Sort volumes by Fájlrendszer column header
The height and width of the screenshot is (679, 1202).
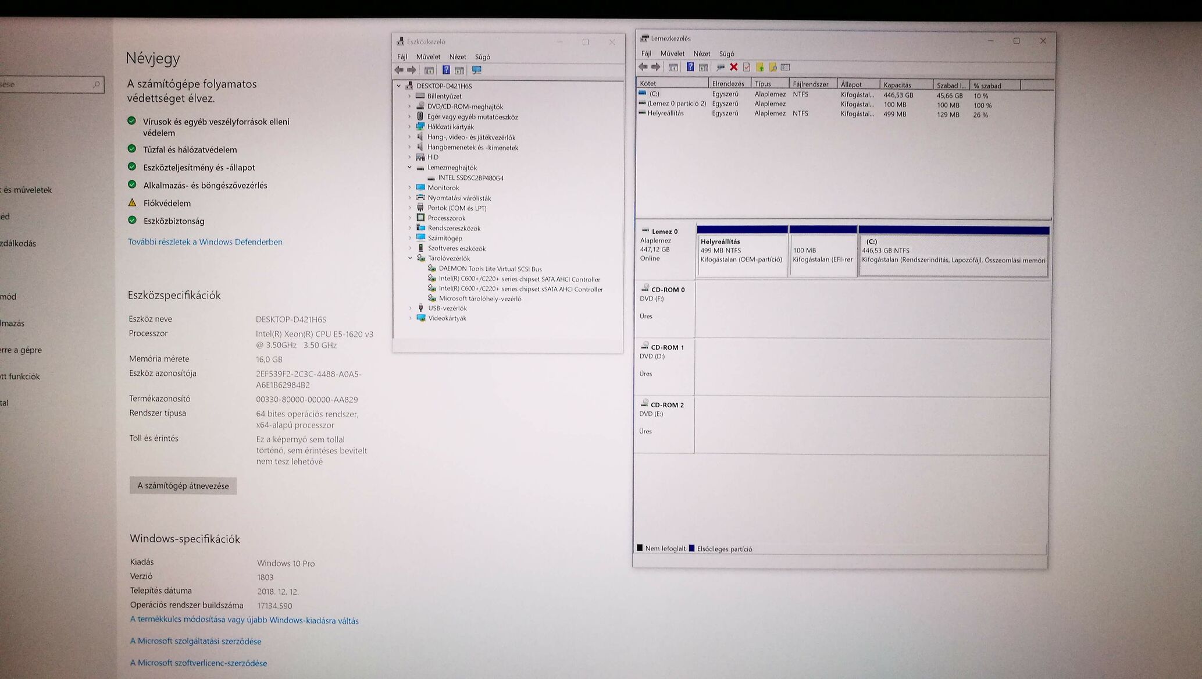point(813,84)
